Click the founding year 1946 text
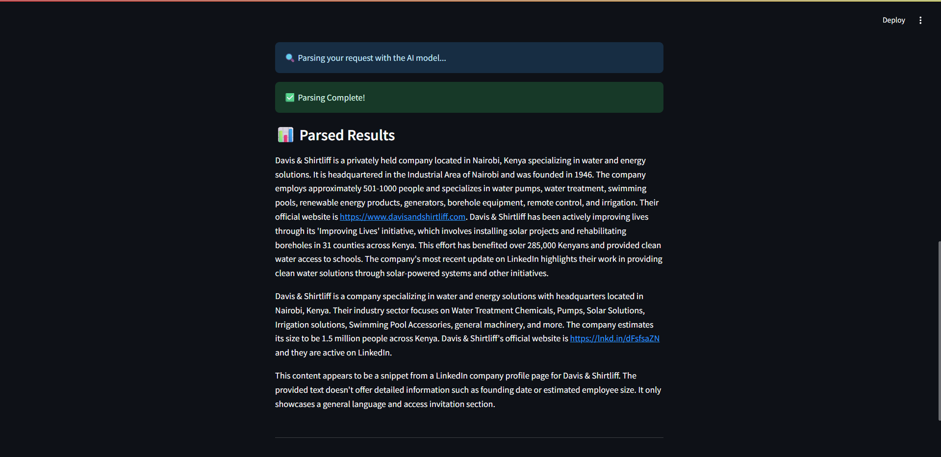The image size is (941, 457). [x=583, y=175]
